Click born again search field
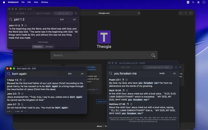 pyautogui.click(x=38, y=74)
